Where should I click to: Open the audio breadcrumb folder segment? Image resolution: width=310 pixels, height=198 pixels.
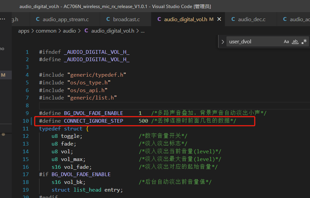69,31
